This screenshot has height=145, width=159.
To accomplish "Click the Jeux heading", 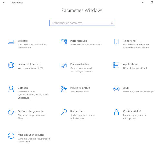I will click(x=126, y=88).
